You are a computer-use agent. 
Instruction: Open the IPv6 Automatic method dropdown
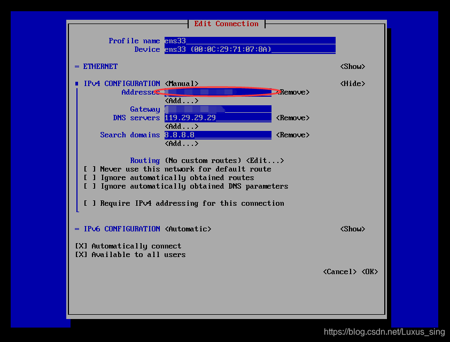[188, 229]
